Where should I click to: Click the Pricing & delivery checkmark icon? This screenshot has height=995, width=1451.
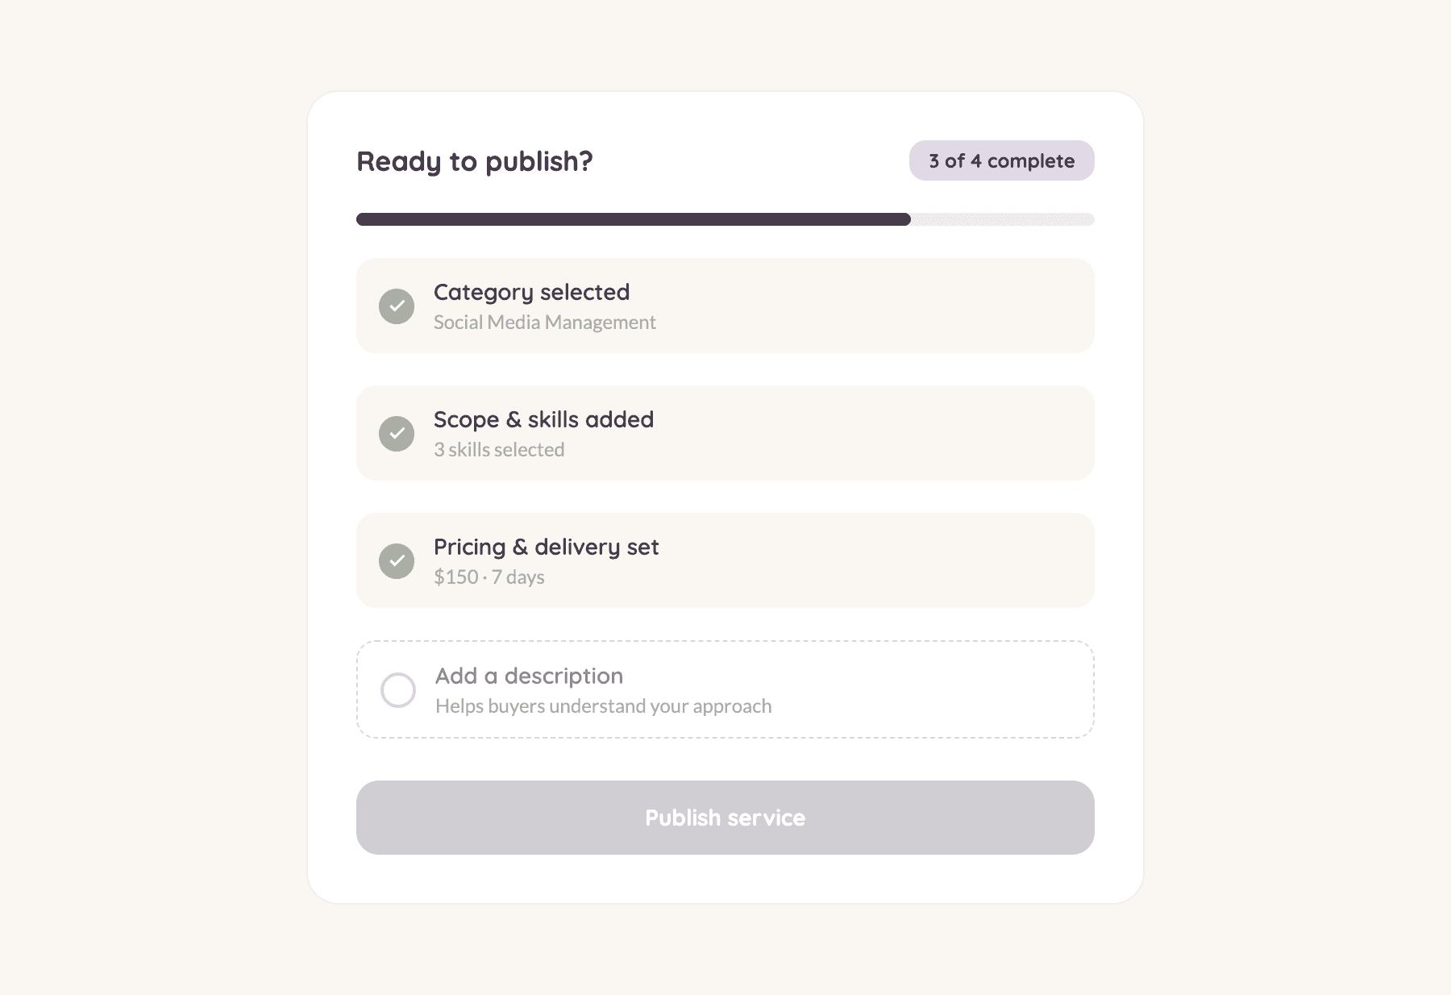397,561
